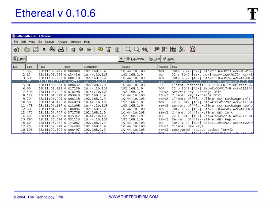Click the Find packet magnifier icon

72,49
